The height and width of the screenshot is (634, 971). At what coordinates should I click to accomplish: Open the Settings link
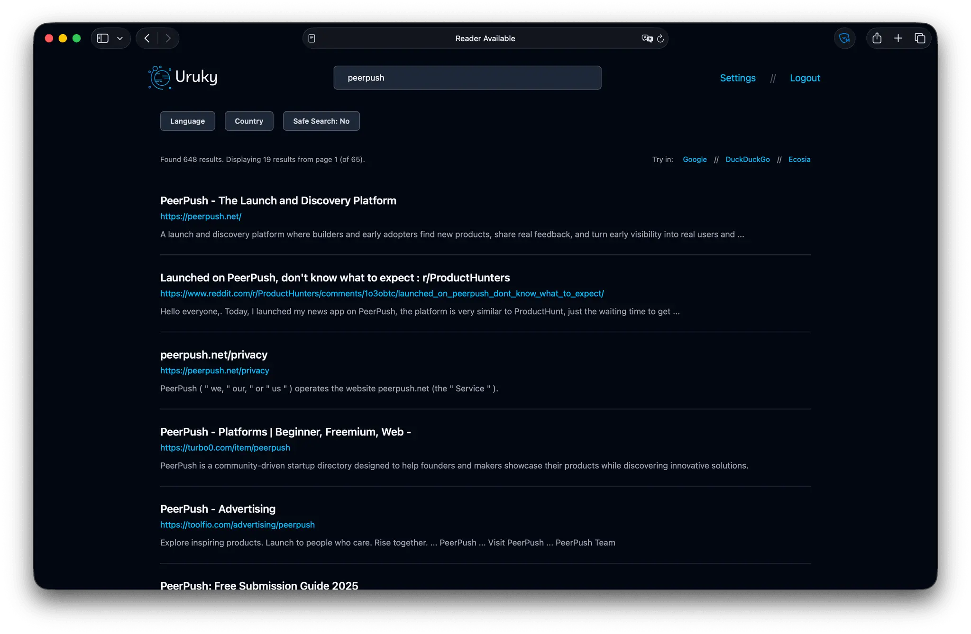(x=737, y=78)
